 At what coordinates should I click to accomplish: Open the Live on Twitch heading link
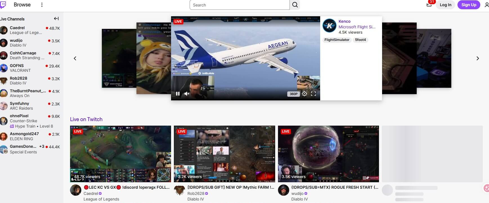click(86, 119)
